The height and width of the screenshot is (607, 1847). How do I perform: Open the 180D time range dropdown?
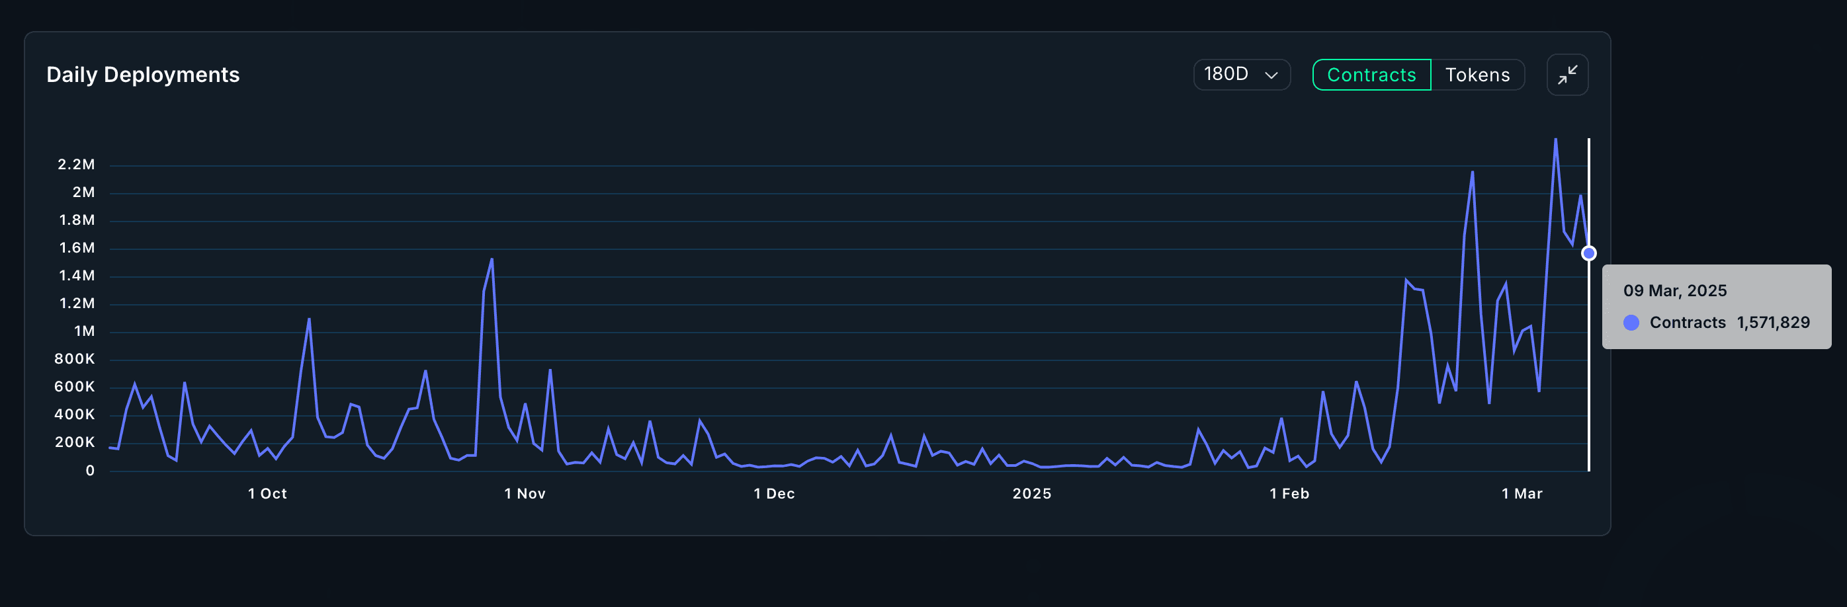[1241, 75]
